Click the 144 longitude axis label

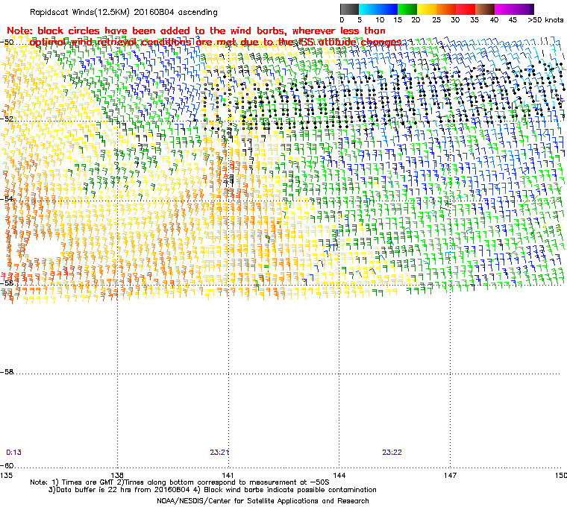click(x=339, y=475)
